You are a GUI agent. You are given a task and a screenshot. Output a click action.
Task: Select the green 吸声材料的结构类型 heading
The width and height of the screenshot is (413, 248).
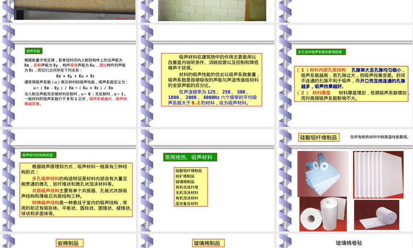pyautogui.click(x=38, y=155)
